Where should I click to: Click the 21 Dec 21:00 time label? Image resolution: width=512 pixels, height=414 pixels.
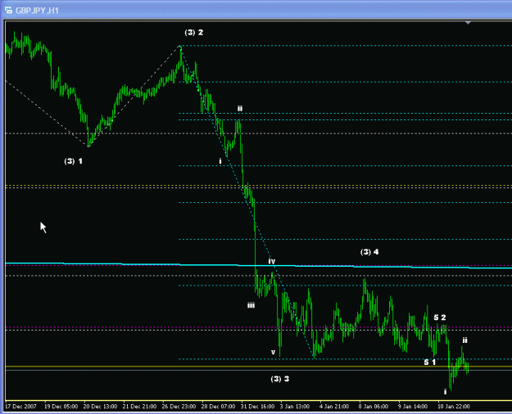point(139,407)
